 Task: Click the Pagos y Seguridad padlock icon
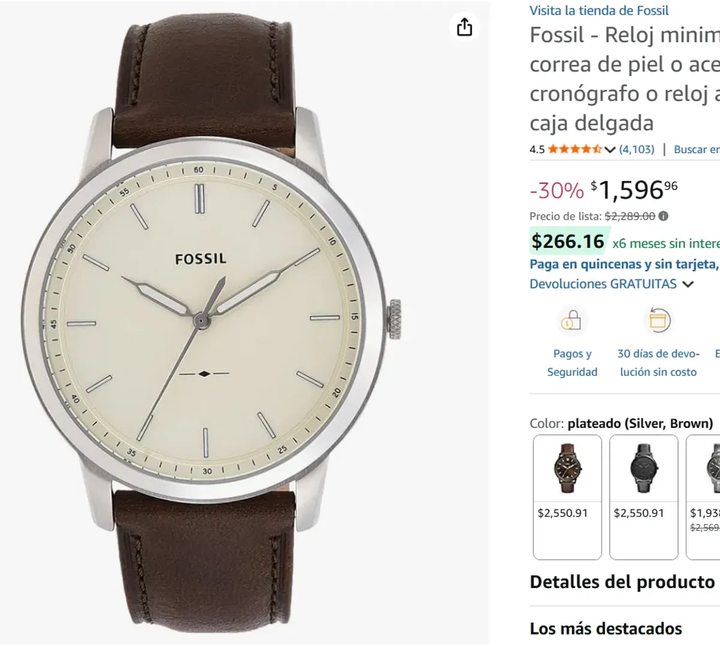(572, 321)
